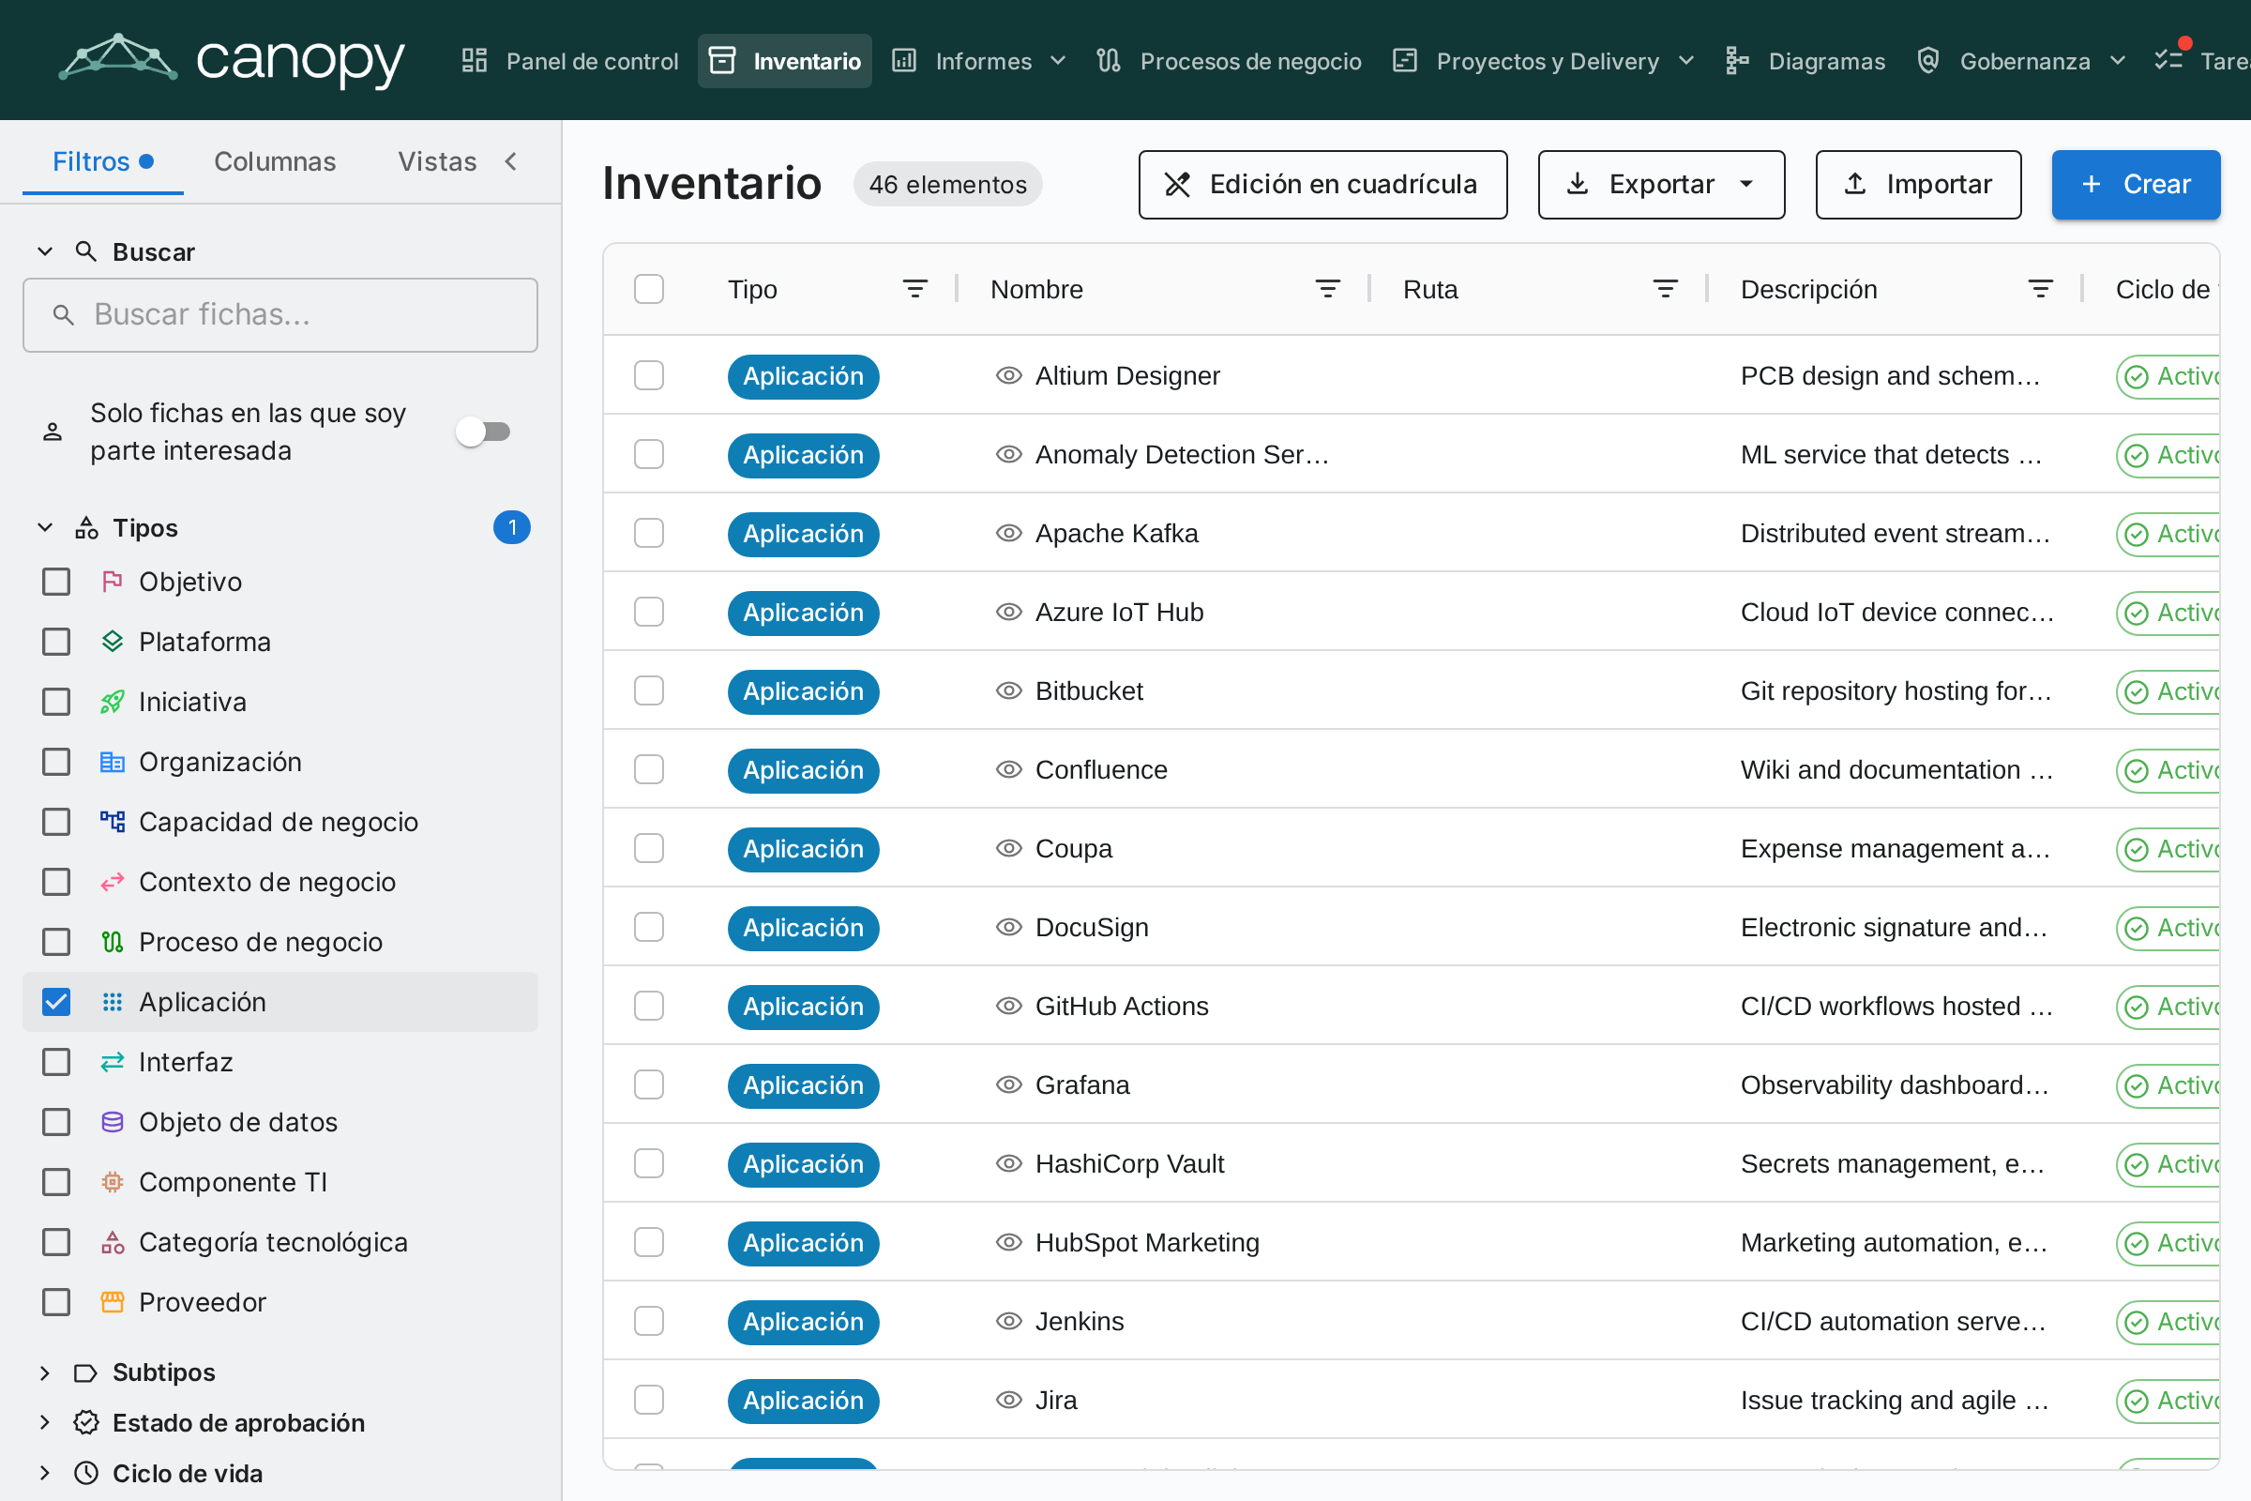Click the Importar button
Viewport: 2251px width, 1501px height.
(x=1918, y=184)
